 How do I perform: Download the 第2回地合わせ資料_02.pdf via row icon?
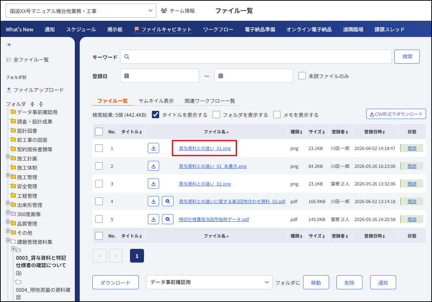click(x=153, y=201)
